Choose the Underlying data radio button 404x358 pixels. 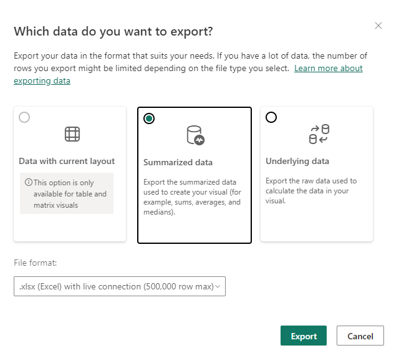[x=271, y=117]
